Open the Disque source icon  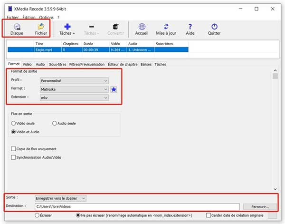point(17,28)
